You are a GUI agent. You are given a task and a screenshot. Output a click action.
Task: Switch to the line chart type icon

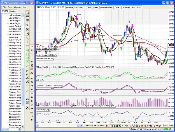tap(32, 61)
